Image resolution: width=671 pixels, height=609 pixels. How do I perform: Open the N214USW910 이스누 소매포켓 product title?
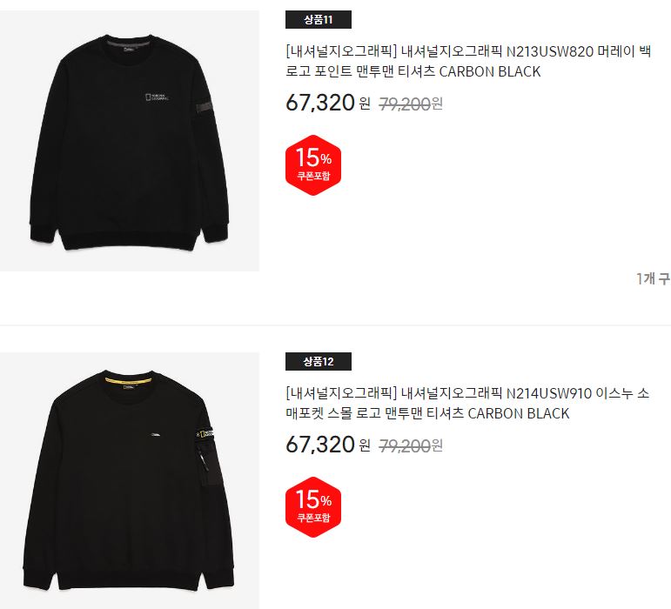467,403
